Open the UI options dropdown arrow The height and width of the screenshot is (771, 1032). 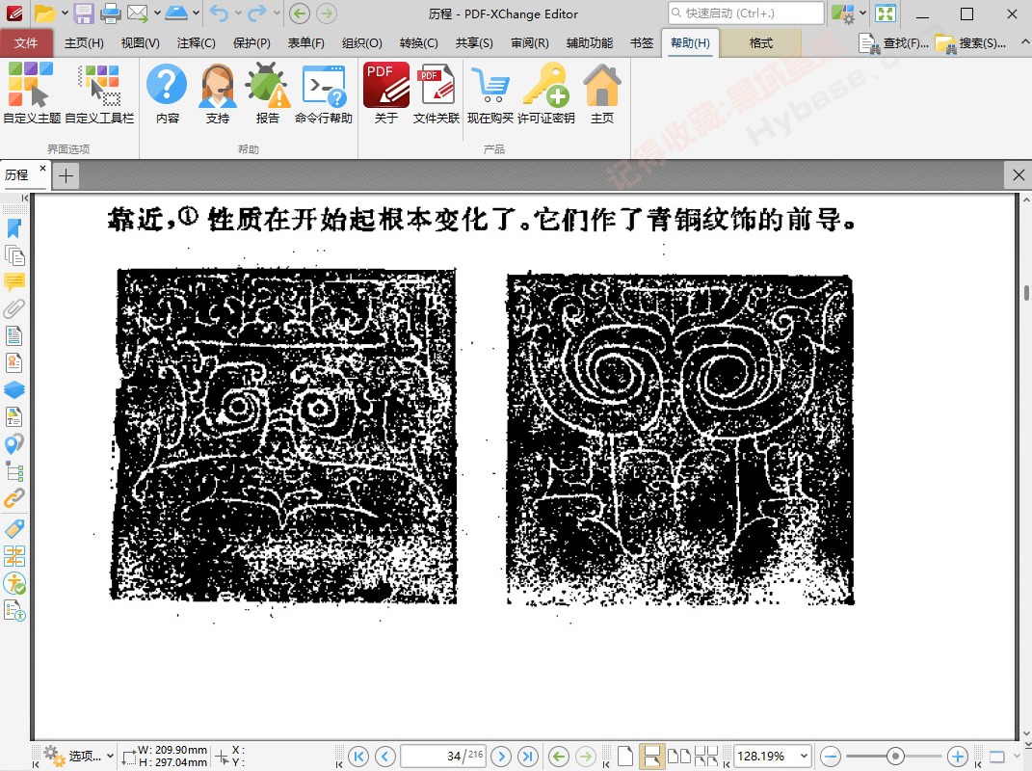click(862, 13)
